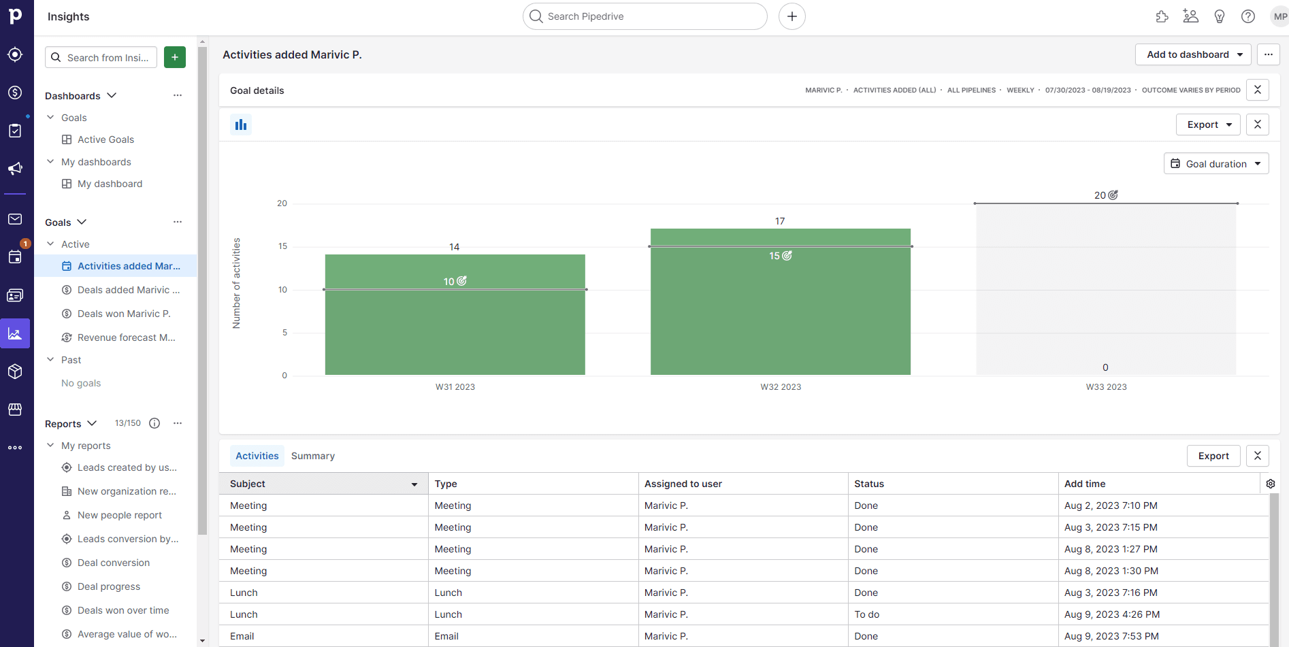
Task: Open Activities calendar icon in sidebar
Action: pyautogui.click(x=15, y=256)
